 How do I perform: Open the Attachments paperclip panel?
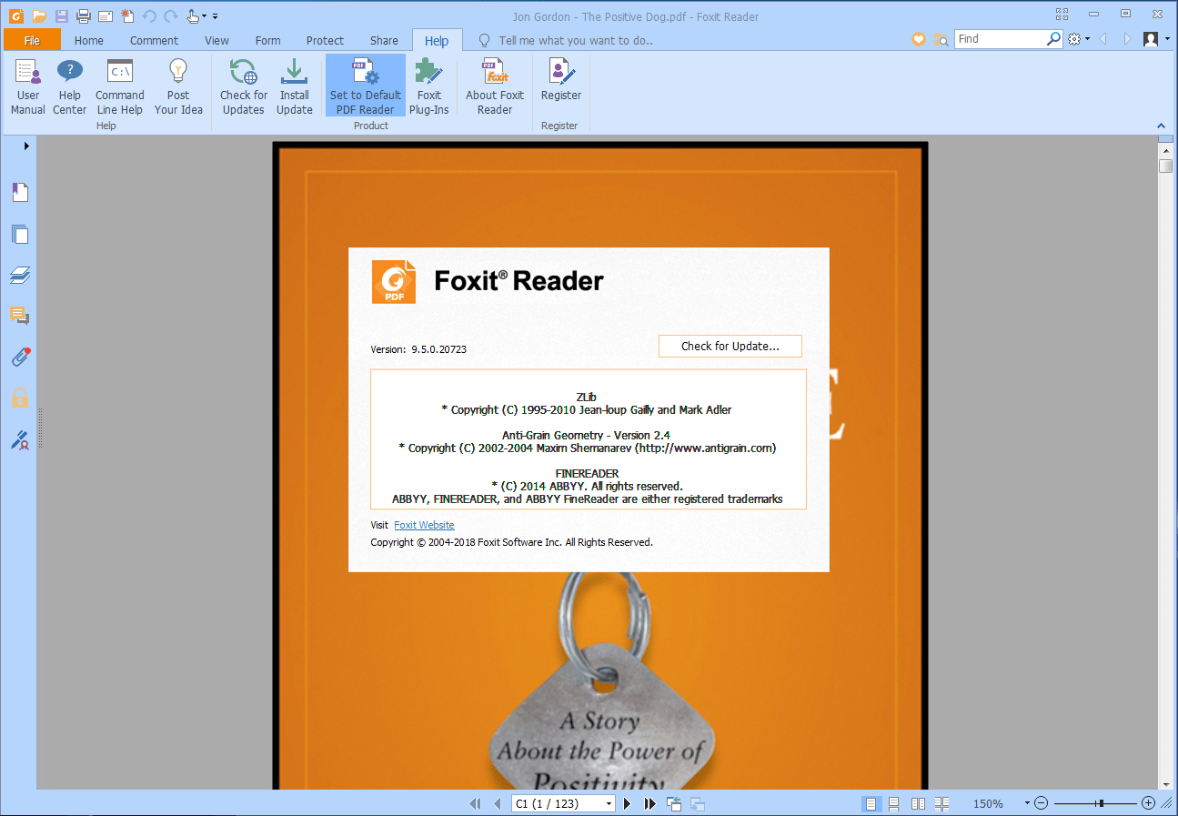pyautogui.click(x=20, y=357)
